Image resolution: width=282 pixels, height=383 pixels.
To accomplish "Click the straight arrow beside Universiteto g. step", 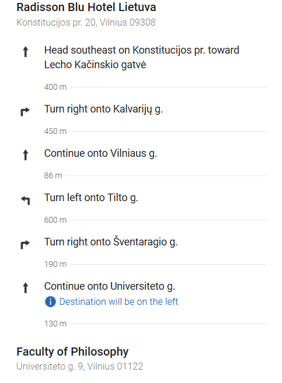I will coord(26,288).
